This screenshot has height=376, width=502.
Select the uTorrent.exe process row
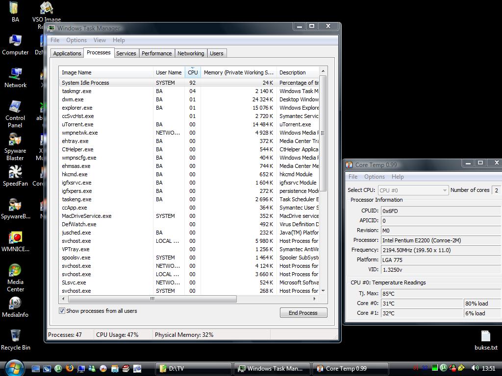(x=77, y=124)
